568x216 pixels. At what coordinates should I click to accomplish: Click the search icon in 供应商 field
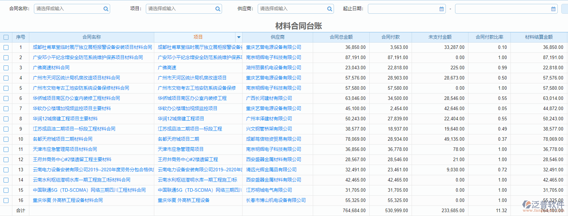(x=329, y=9)
